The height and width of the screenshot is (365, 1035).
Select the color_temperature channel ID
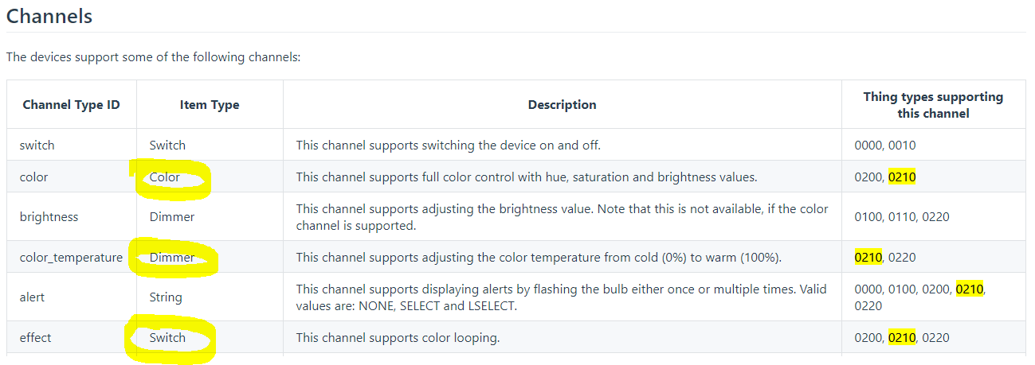pyautogui.click(x=71, y=257)
